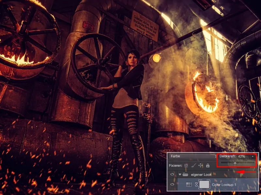Hide the Color Lookup 1 layer

point(172,184)
